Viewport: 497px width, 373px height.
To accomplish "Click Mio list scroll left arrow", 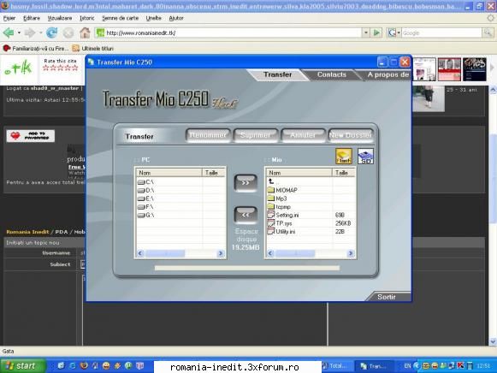I will tap(270, 253).
